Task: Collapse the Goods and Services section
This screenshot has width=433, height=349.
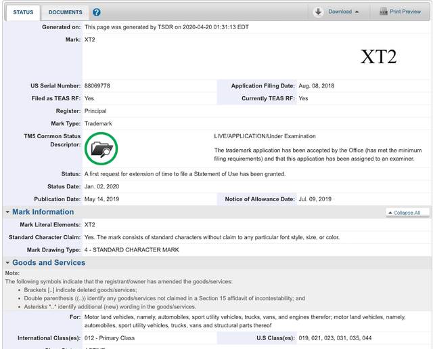Action: 7,263
